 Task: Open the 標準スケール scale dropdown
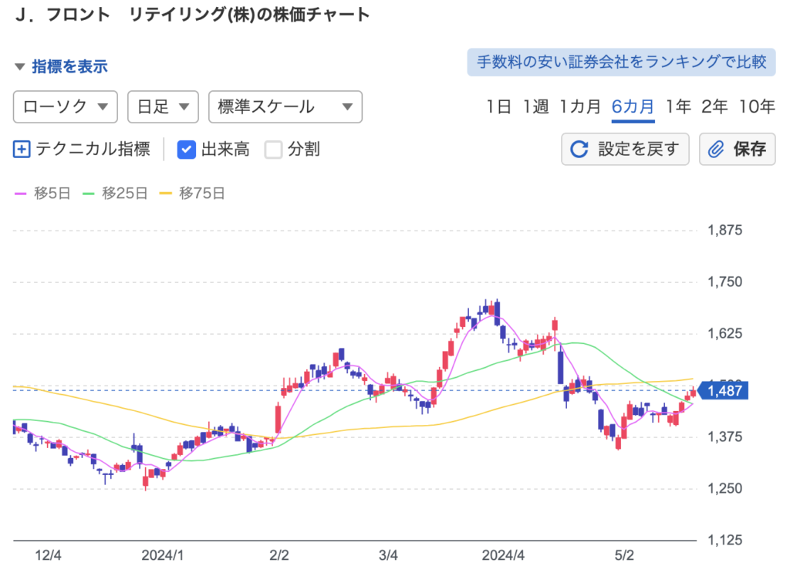click(285, 106)
